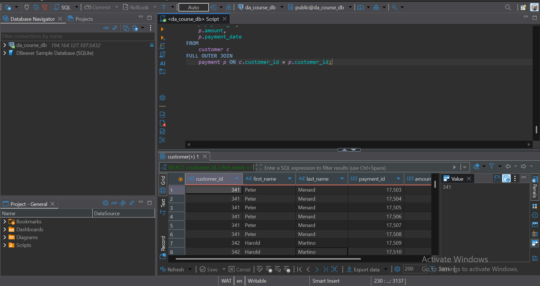Image resolution: width=540 pixels, height=286 pixels.
Task: Clear result filter eraser icon
Action: click(x=476, y=167)
